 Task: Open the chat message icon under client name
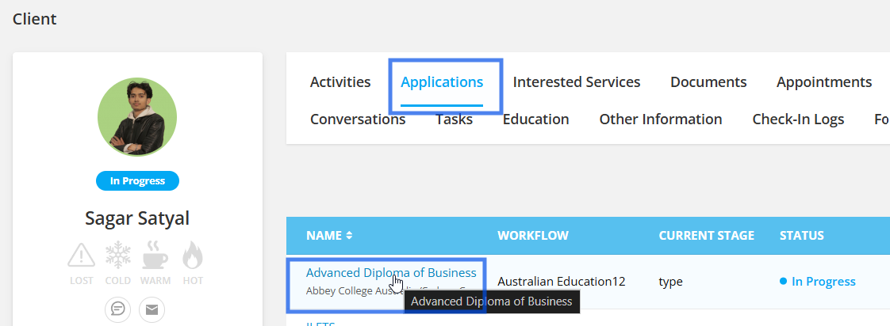click(118, 309)
